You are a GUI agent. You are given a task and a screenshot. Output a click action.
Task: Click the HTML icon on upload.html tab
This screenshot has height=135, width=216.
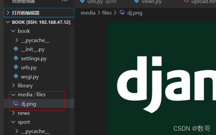coord(186,1)
